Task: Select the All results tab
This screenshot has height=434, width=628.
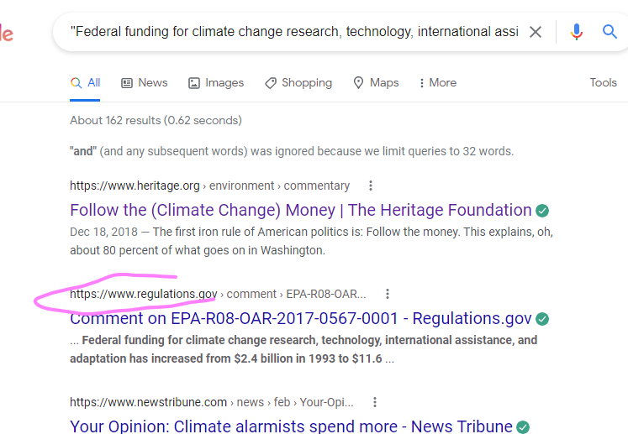Action: click(x=86, y=82)
